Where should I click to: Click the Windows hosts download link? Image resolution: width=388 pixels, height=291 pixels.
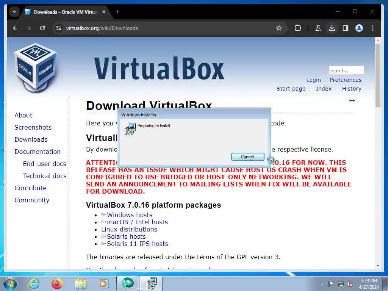coord(130,215)
